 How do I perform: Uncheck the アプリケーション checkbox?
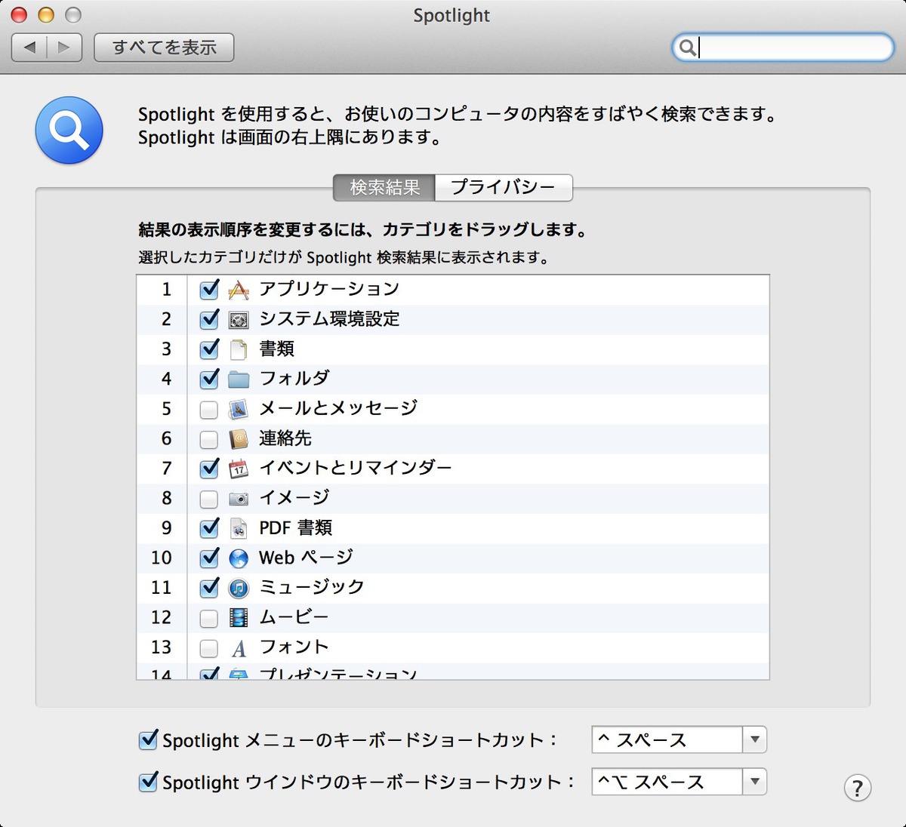pos(209,289)
